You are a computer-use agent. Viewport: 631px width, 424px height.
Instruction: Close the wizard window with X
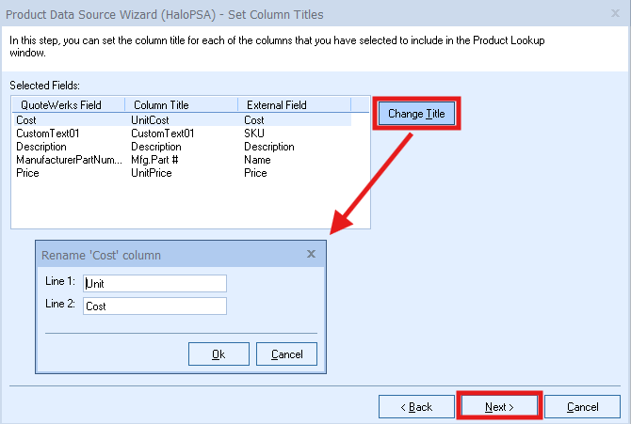(614, 14)
